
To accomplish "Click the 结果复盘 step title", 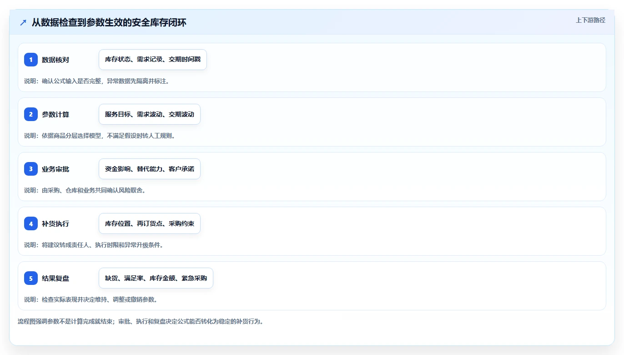I will 55,278.
